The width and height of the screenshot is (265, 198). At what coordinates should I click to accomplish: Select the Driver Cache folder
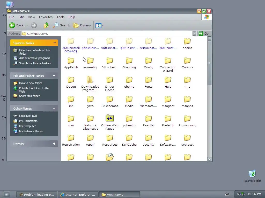click(110, 84)
